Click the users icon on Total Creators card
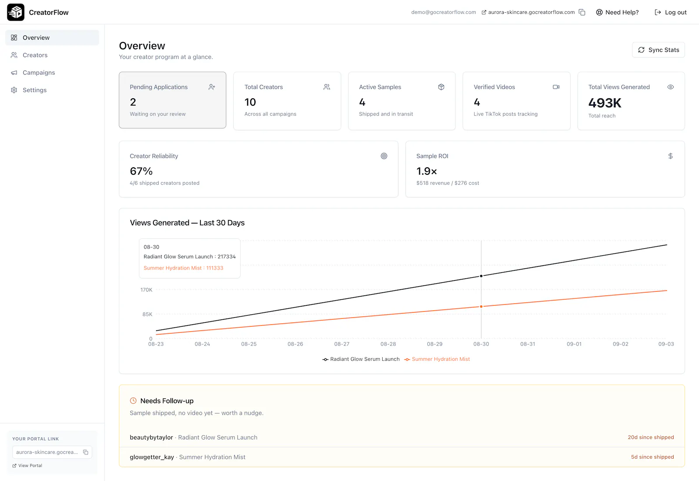699x481 pixels. pos(327,87)
